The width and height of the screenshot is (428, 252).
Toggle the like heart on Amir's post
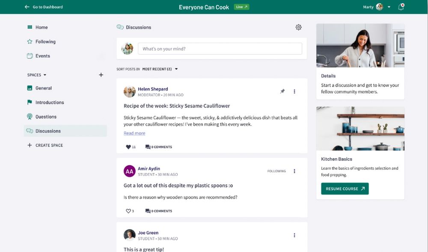tap(128, 211)
